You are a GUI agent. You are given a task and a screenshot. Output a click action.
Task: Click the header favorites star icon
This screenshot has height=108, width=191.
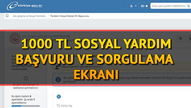tap(146, 6)
